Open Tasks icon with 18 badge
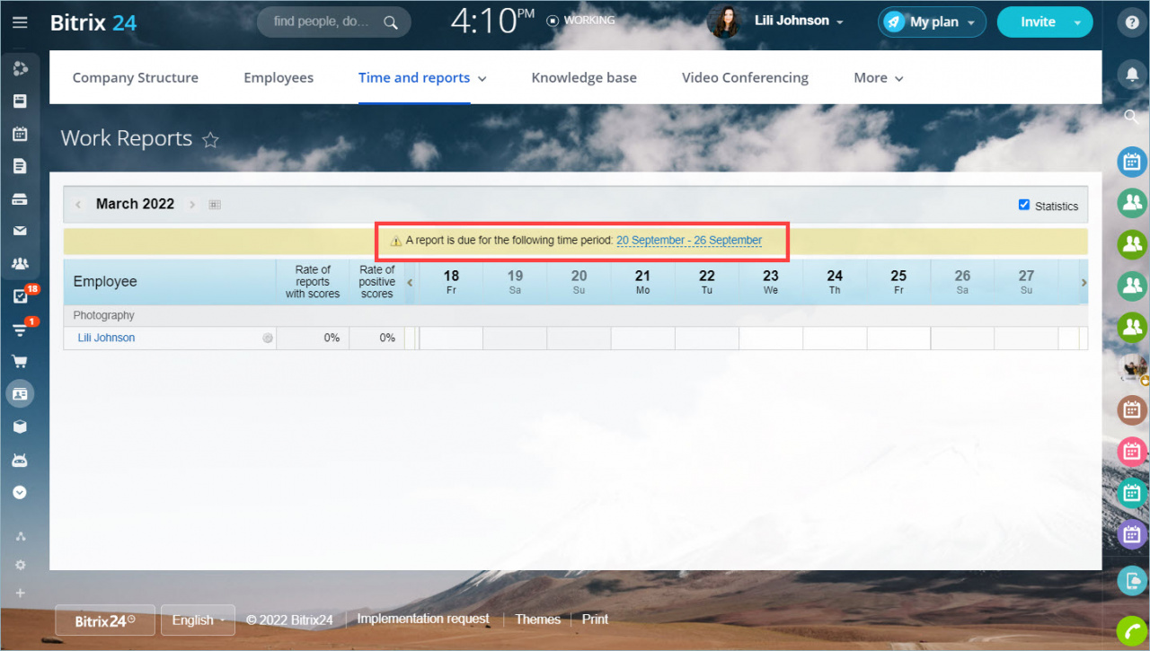 (x=22, y=295)
